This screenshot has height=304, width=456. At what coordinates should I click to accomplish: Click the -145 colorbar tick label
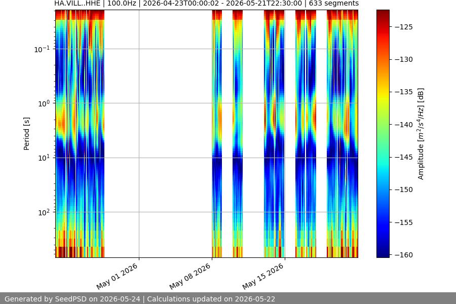tap(404, 157)
